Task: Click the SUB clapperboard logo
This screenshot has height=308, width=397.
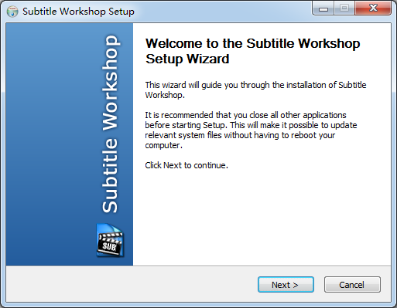Action: point(110,240)
